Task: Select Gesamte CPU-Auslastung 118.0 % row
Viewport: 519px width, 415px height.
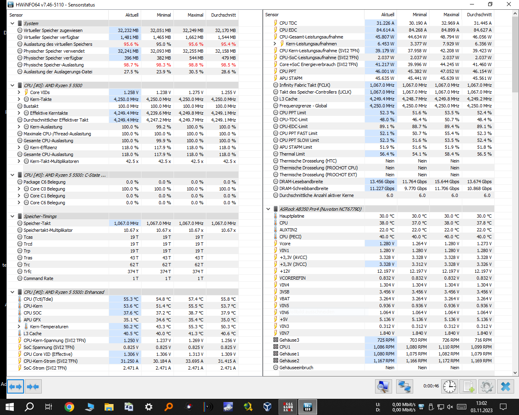Action: pos(123,154)
